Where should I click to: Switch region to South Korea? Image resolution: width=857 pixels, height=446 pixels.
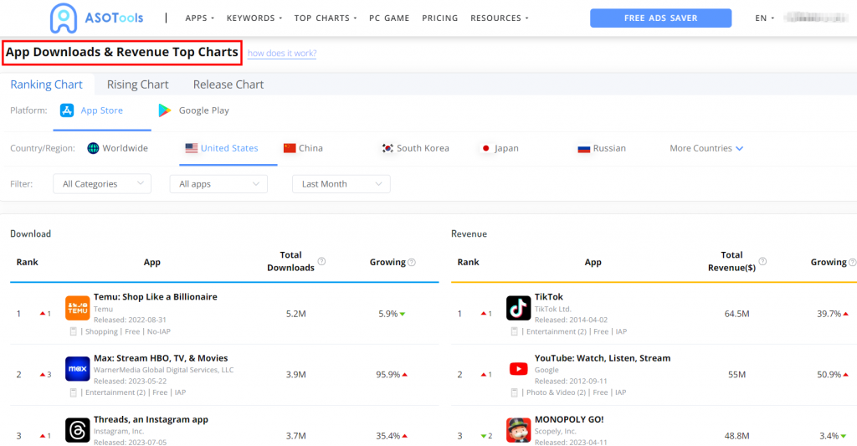[x=415, y=148]
